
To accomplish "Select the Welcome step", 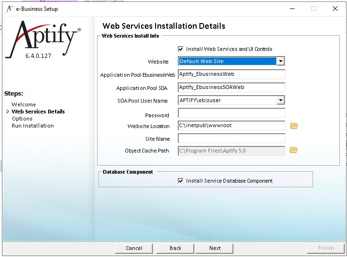I will (24, 104).
